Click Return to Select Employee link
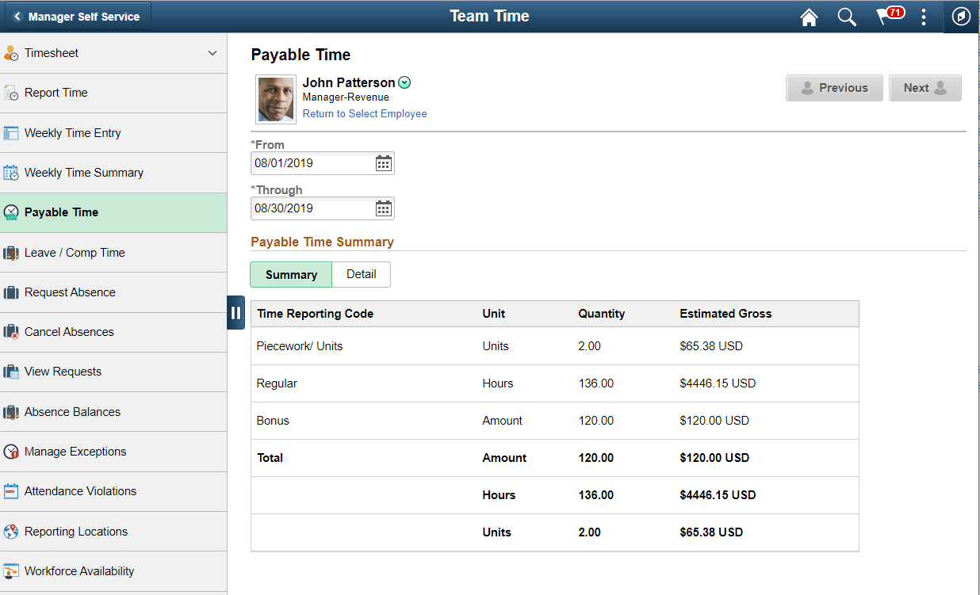The image size is (980, 595). pos(365,114)
